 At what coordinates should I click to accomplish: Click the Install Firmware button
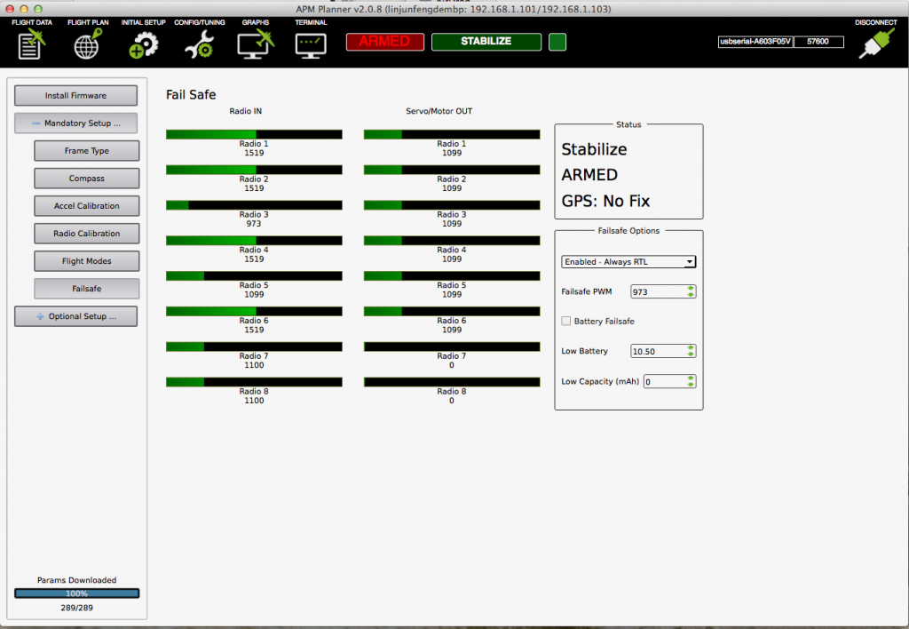(x=75, y=96)
